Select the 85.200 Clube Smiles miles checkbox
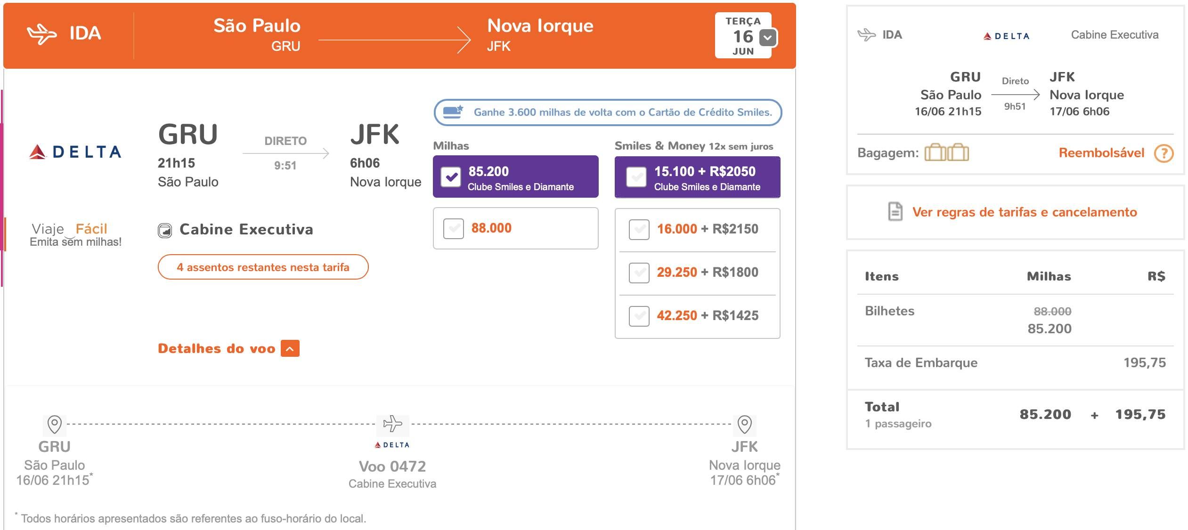Screen dimensions: 1188x530 451,177
